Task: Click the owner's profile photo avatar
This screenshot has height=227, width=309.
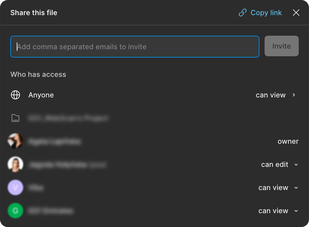Action: click(15, 141)
